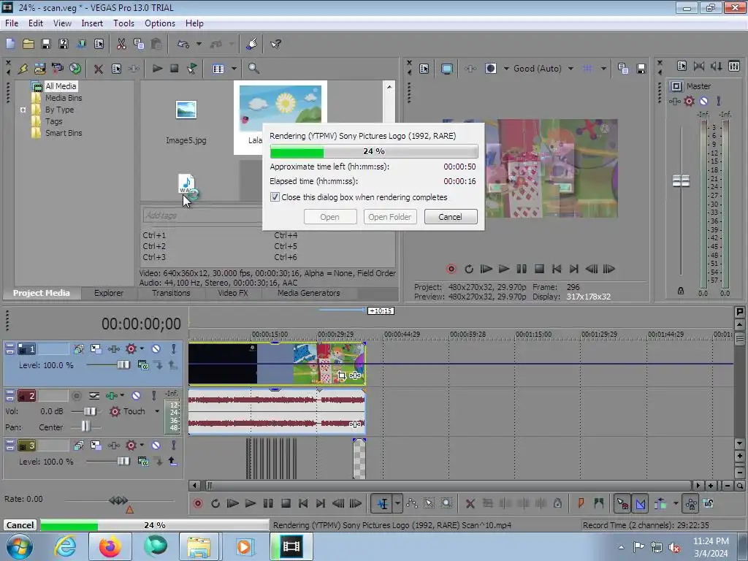This screenshot has width=748, height=561.
Task: Adjust video track 1 Level slider
Action: pyautogui.click(x=123, y=365)
